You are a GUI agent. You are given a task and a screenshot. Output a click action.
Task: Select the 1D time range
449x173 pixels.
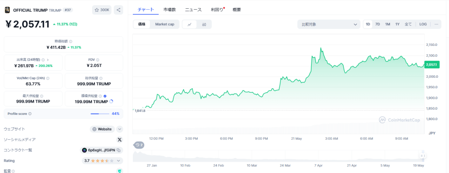tap(368, 24)
